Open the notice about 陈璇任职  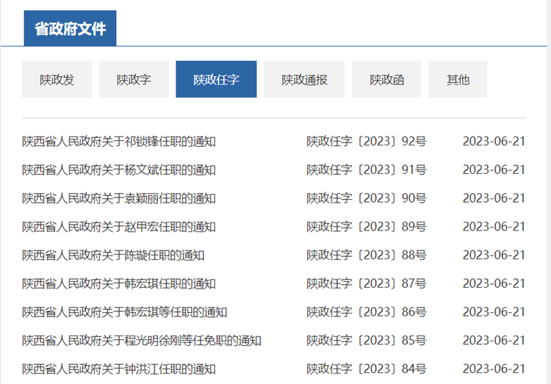point(113,256)
